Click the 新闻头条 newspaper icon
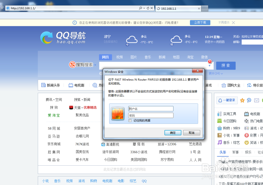Screen dimensions: 263x185 [x=43, y=85]
